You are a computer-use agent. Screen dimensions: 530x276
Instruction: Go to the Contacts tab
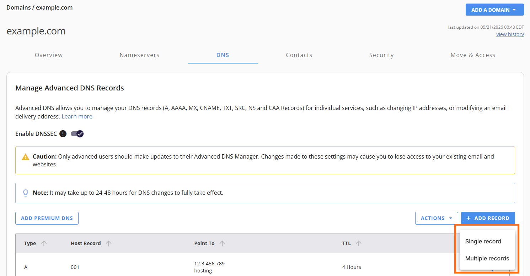point(299,55)
